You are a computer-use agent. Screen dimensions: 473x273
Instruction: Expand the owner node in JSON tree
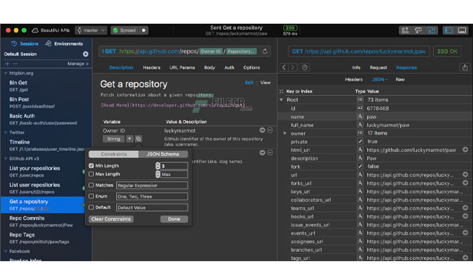(x=285, y=133)
